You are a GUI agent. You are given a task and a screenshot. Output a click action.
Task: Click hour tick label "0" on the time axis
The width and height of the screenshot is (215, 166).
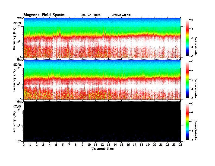click(x=24, y=145)
